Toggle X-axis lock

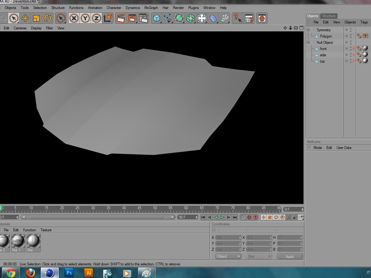tap(74, 18)
